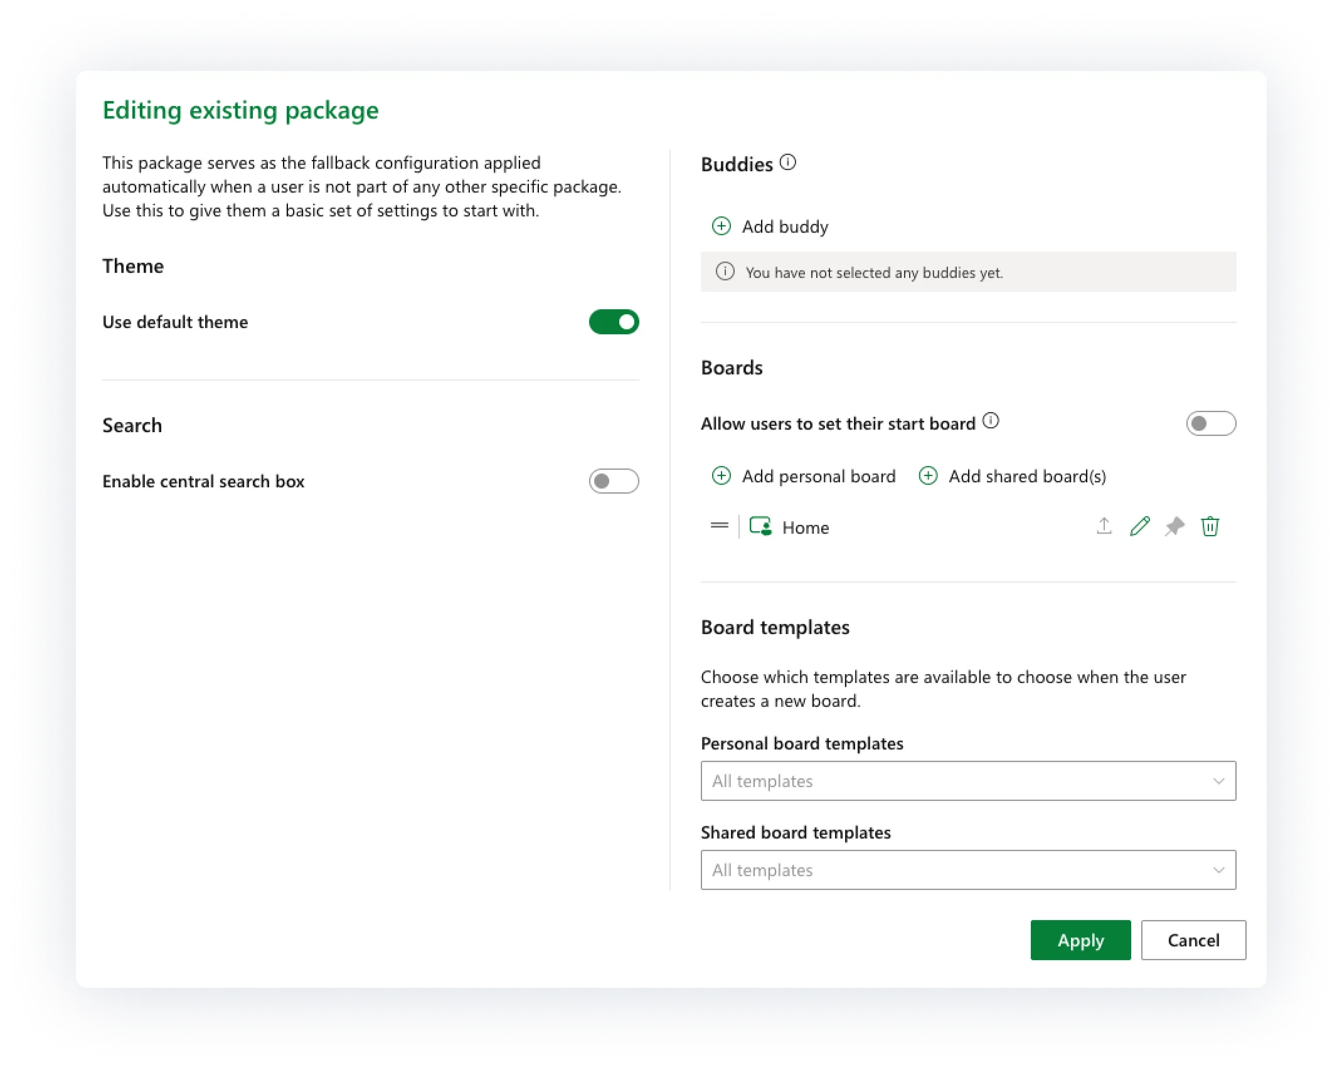This screenshot has width=1342, height=1068.
Task: Turn off Use default theme toggle
Action: coord(614,322)
